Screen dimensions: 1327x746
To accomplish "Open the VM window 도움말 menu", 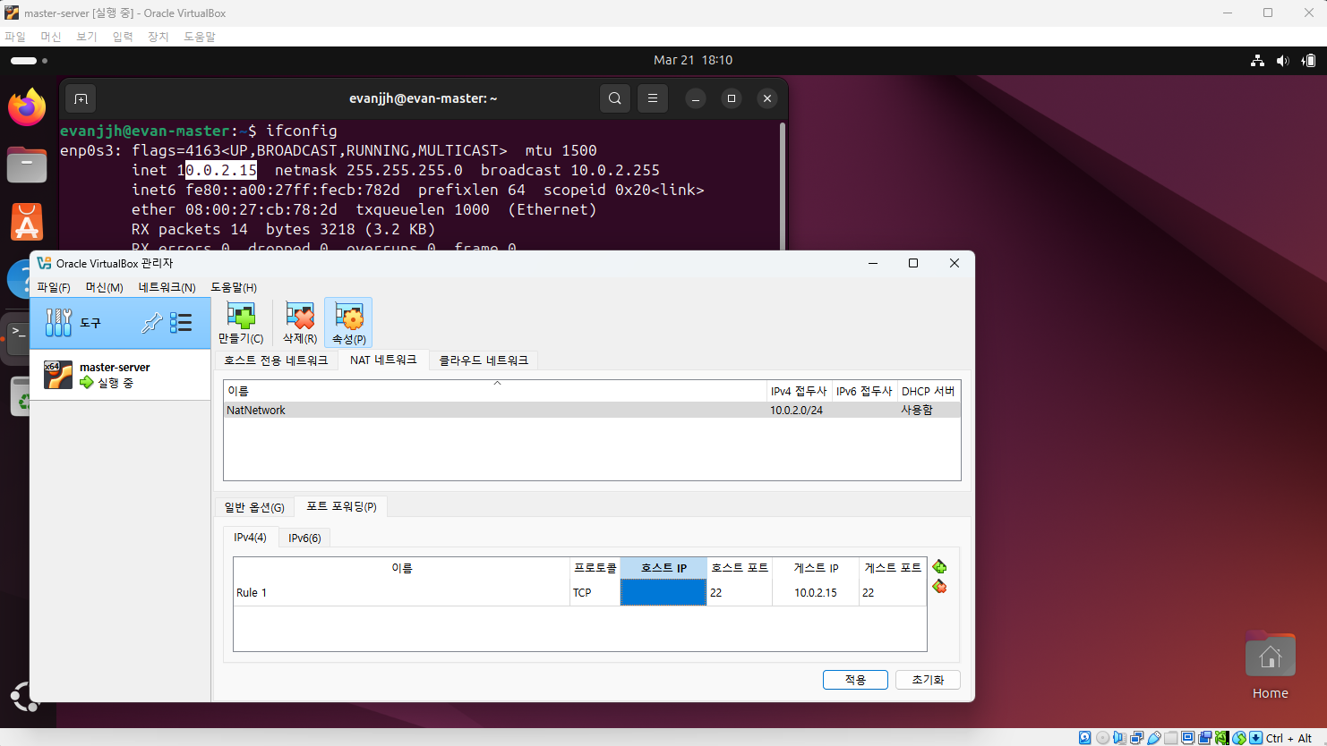I will point(200,37).
